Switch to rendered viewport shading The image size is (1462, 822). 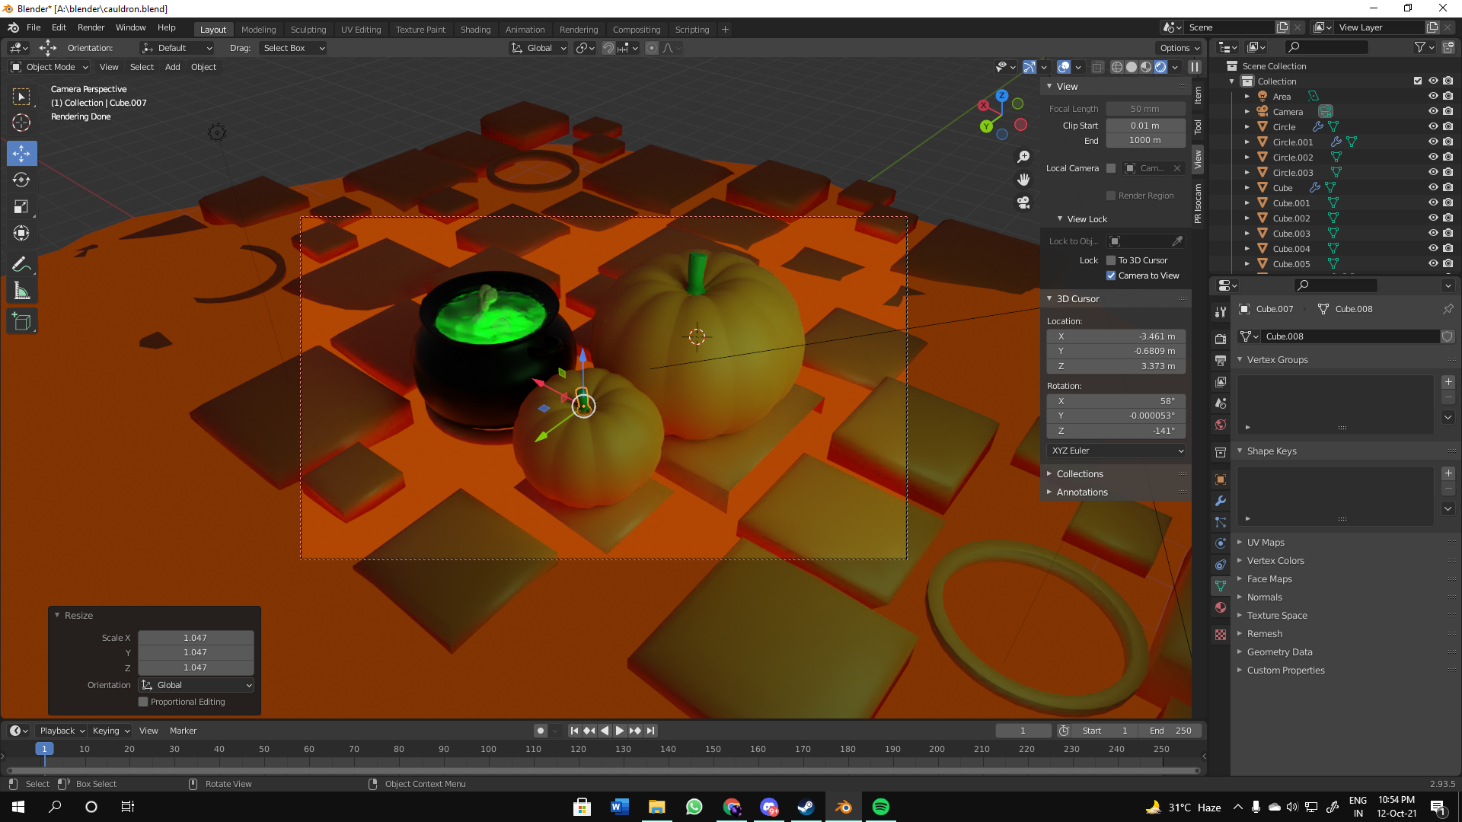[x=1160, y=67]
